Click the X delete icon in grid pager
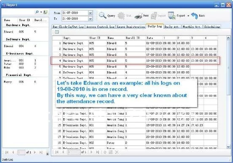This screenshot has width=233, height=163. [x=117, y=152]
